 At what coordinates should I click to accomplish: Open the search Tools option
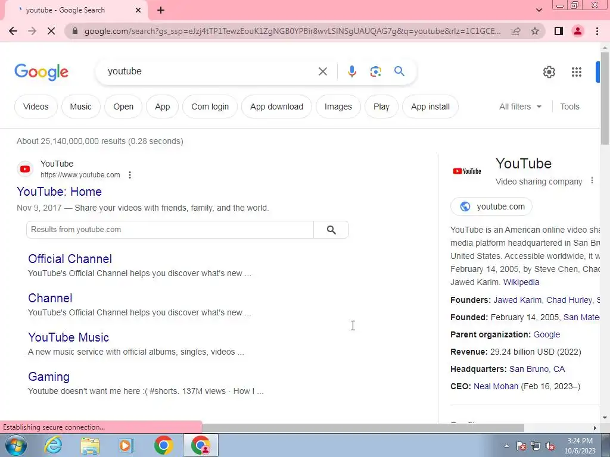569,107
